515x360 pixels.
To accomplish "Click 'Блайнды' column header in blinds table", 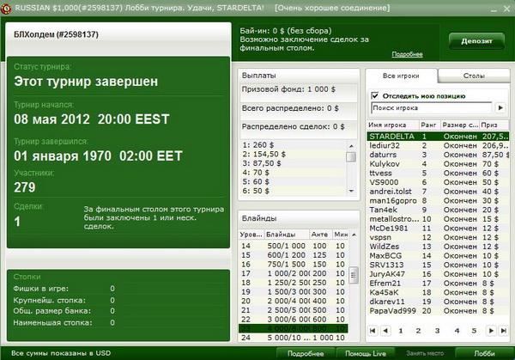I will pos(287,235).
